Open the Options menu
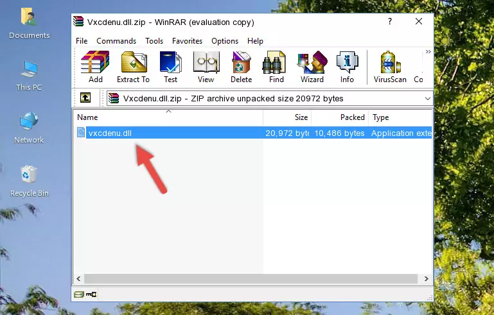The image size is (494, 315). pos(225,41)
